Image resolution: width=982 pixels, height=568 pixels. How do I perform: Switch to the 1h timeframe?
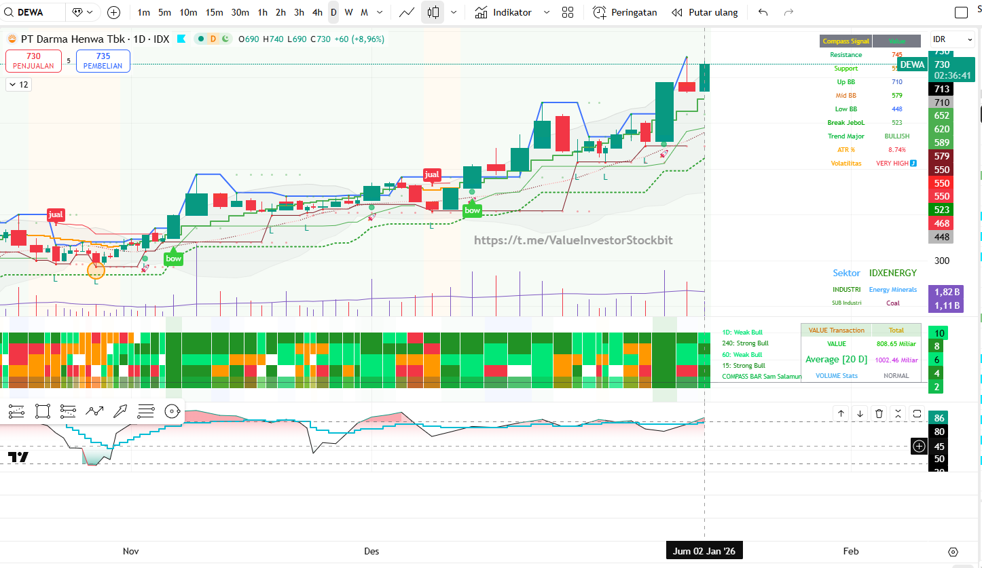point(262,12)
